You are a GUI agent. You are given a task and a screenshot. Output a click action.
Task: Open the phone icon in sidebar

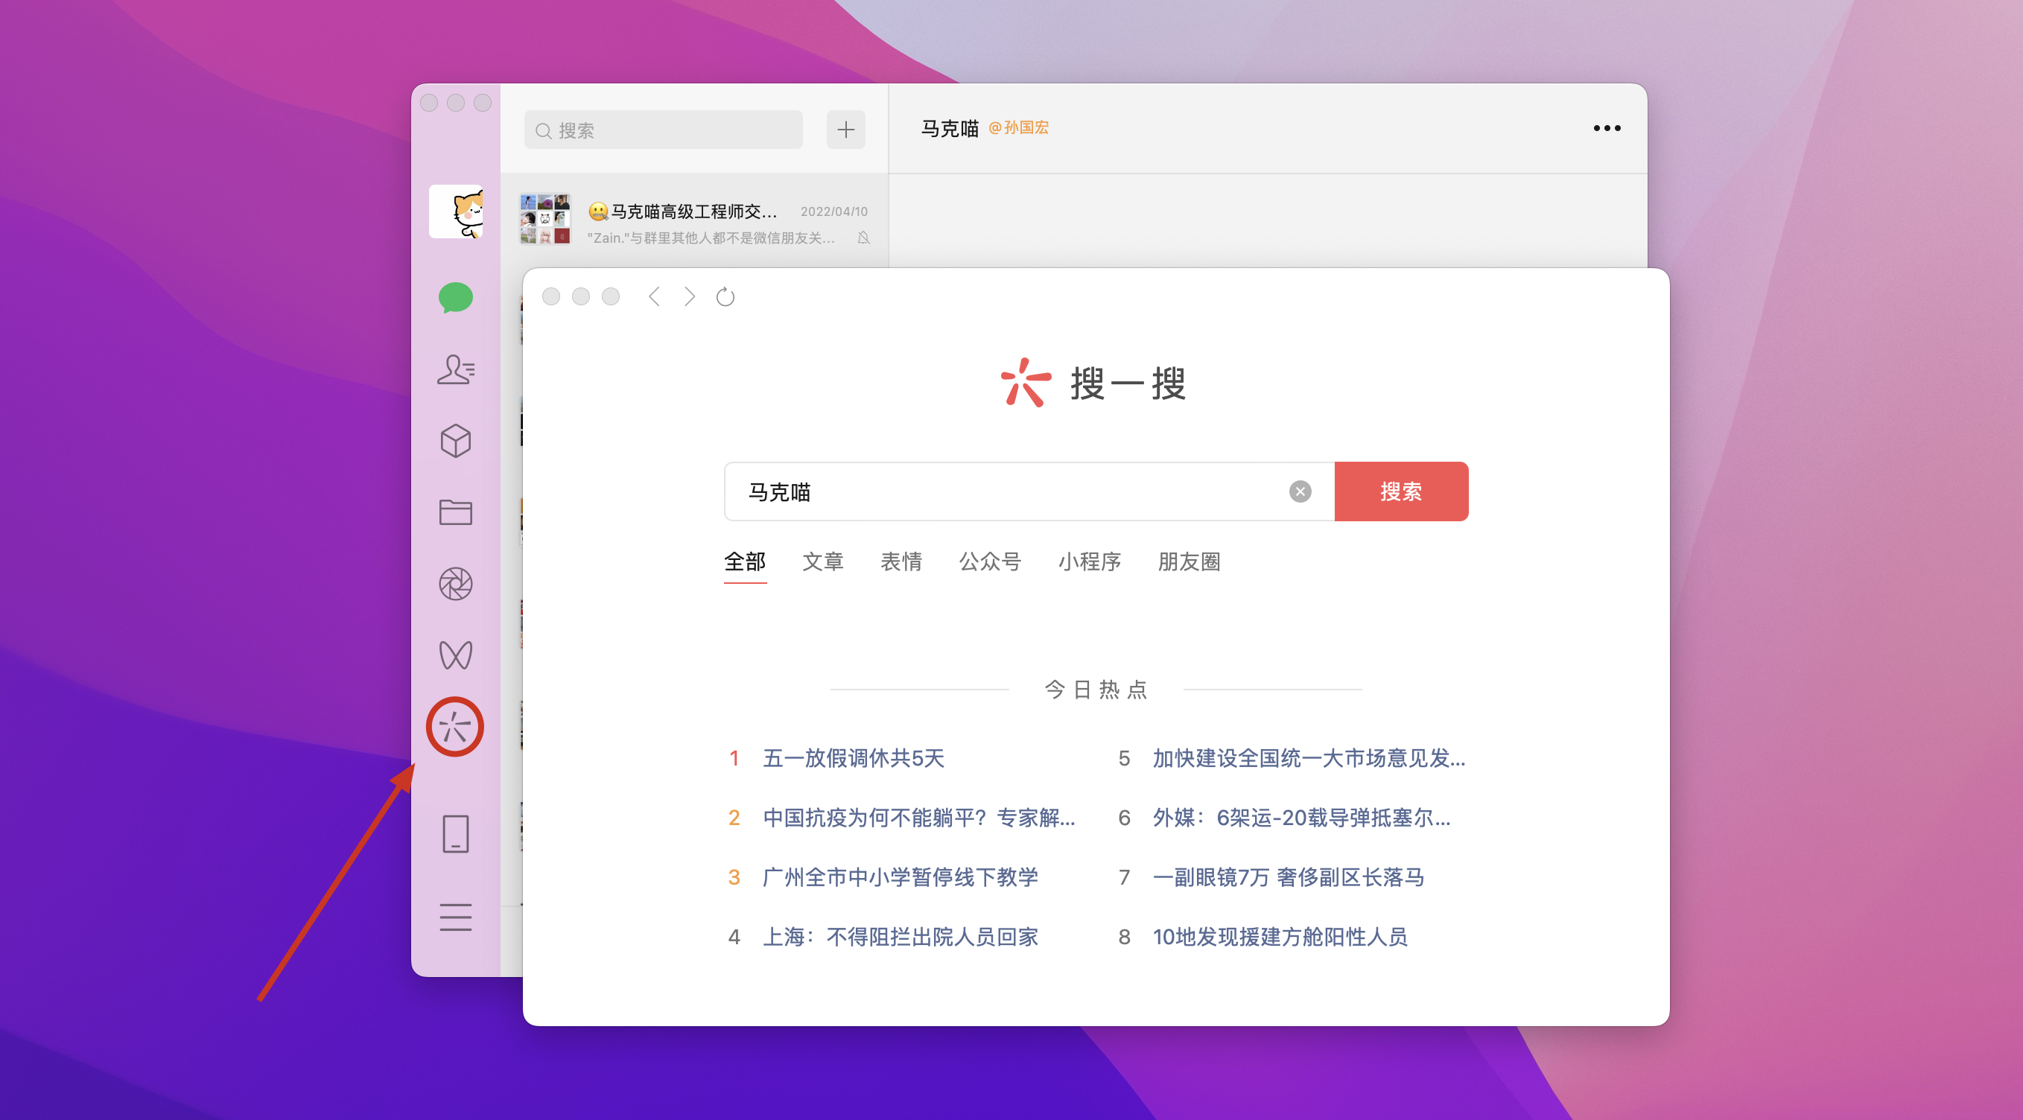456,833
